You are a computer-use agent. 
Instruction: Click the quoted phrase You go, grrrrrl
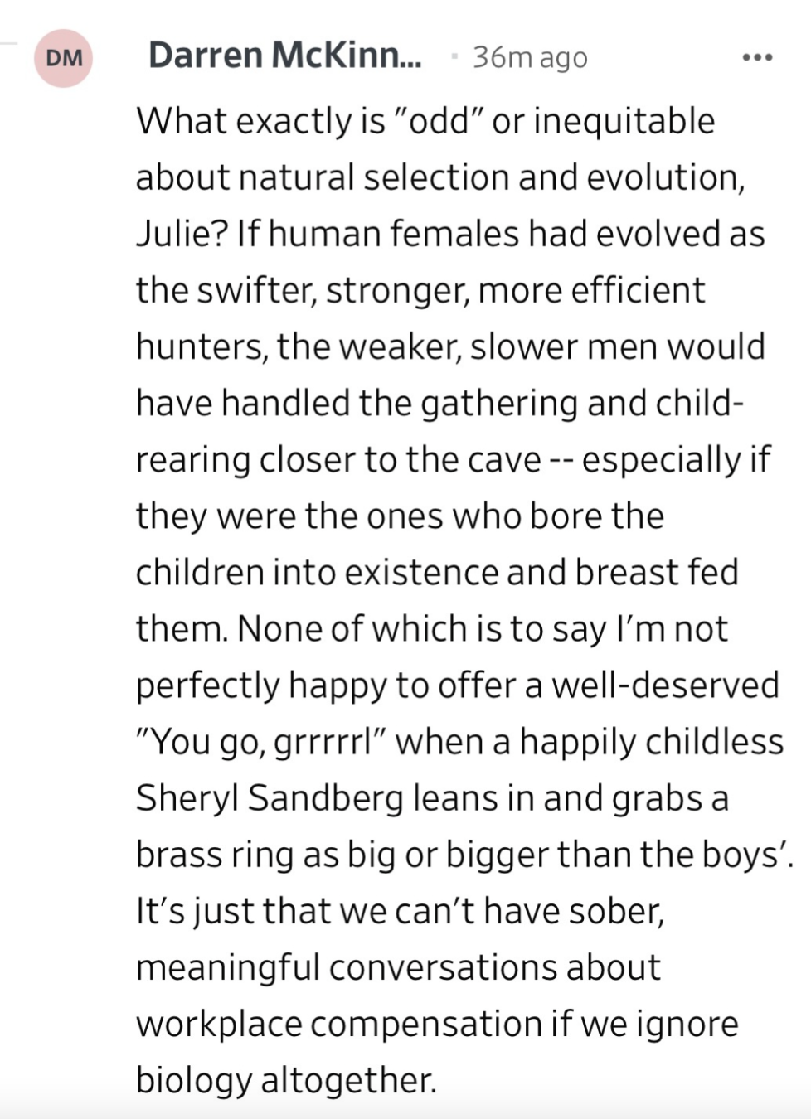264,743
